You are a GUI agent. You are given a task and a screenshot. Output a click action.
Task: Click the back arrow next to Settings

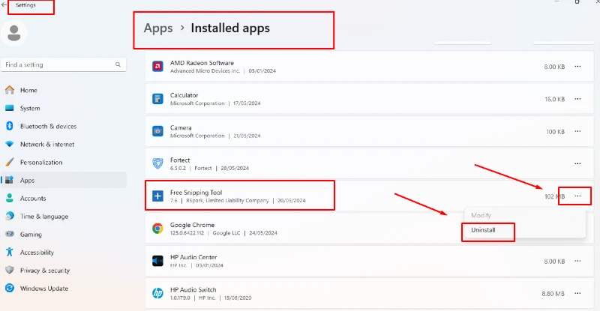pos(4,4)
